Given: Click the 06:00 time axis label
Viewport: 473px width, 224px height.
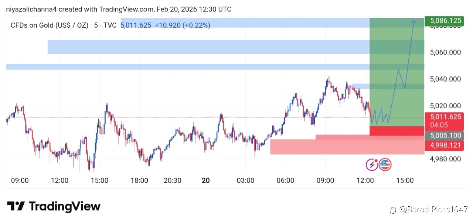Looking at the screenshot, I should [285, 181].
